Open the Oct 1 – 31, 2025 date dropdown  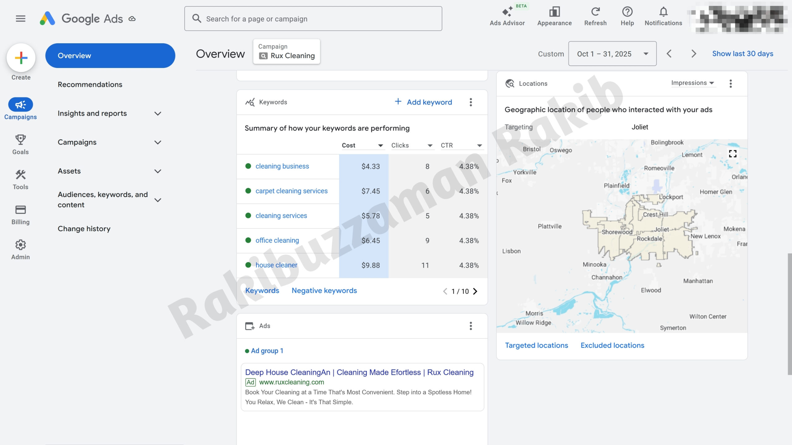coord(612,54)
